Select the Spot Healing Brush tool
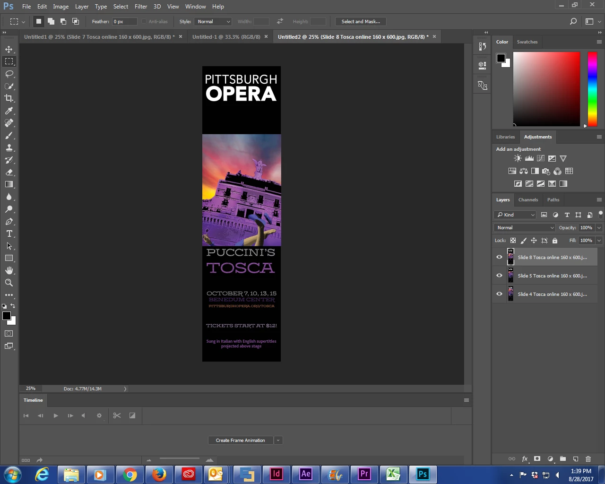 (9, 123)
